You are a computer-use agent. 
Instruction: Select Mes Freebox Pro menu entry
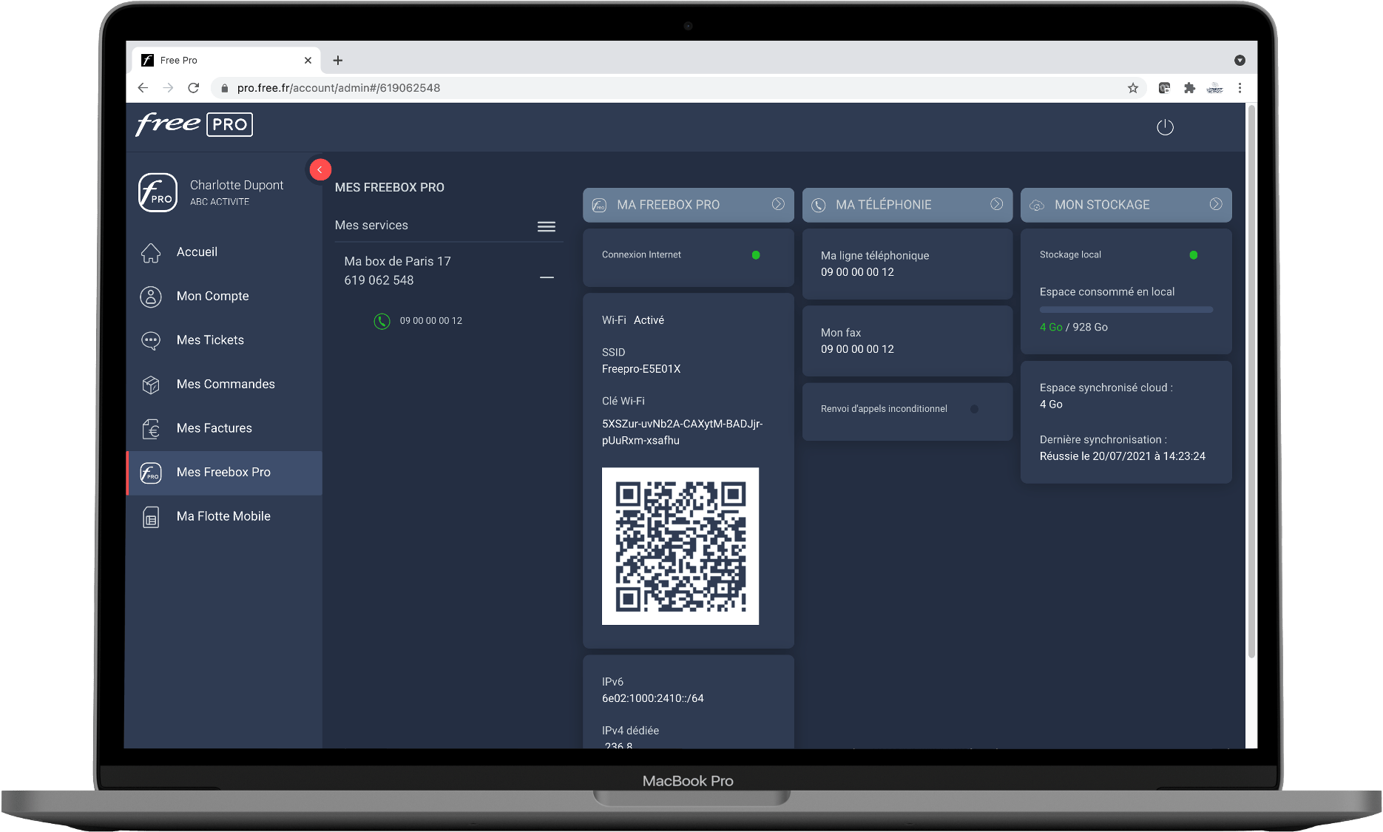pos(224,473)
